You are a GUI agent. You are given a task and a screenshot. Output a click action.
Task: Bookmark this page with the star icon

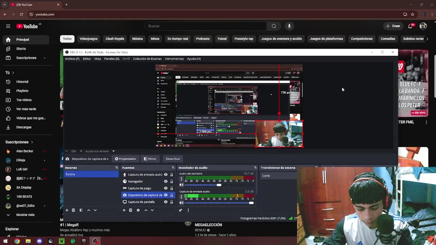pos(412,14)
